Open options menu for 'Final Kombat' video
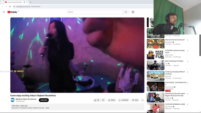The image size is (201, 113). [188, 83]
